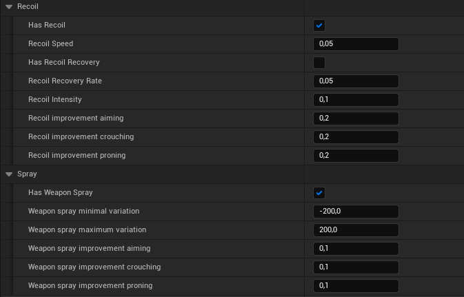Select the Has Recoil property label
Viewport: 464px width, 297px height.
point(47,25)
